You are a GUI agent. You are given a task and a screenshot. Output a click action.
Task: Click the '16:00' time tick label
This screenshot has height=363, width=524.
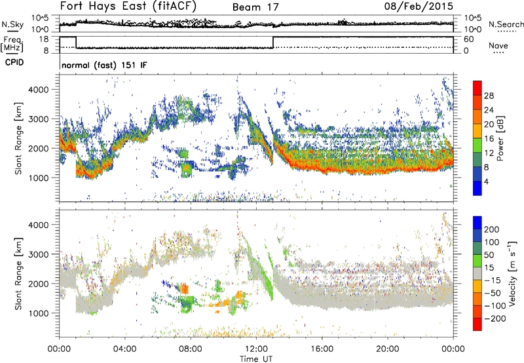pyautogui.click(x=322, y=349)
